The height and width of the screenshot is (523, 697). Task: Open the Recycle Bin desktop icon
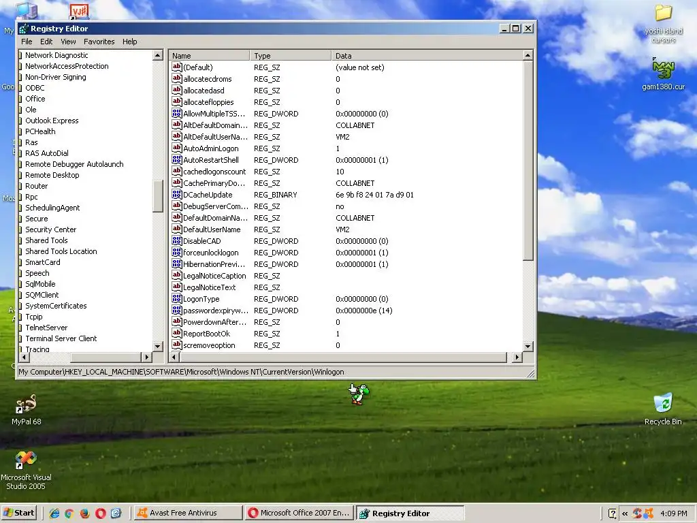pyautogui.click(x=663, y=409)
